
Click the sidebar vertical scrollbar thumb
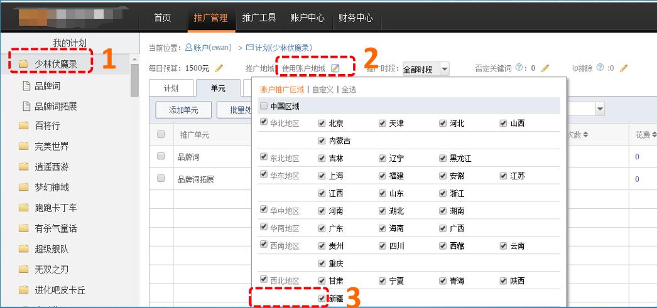coord(134,81)
